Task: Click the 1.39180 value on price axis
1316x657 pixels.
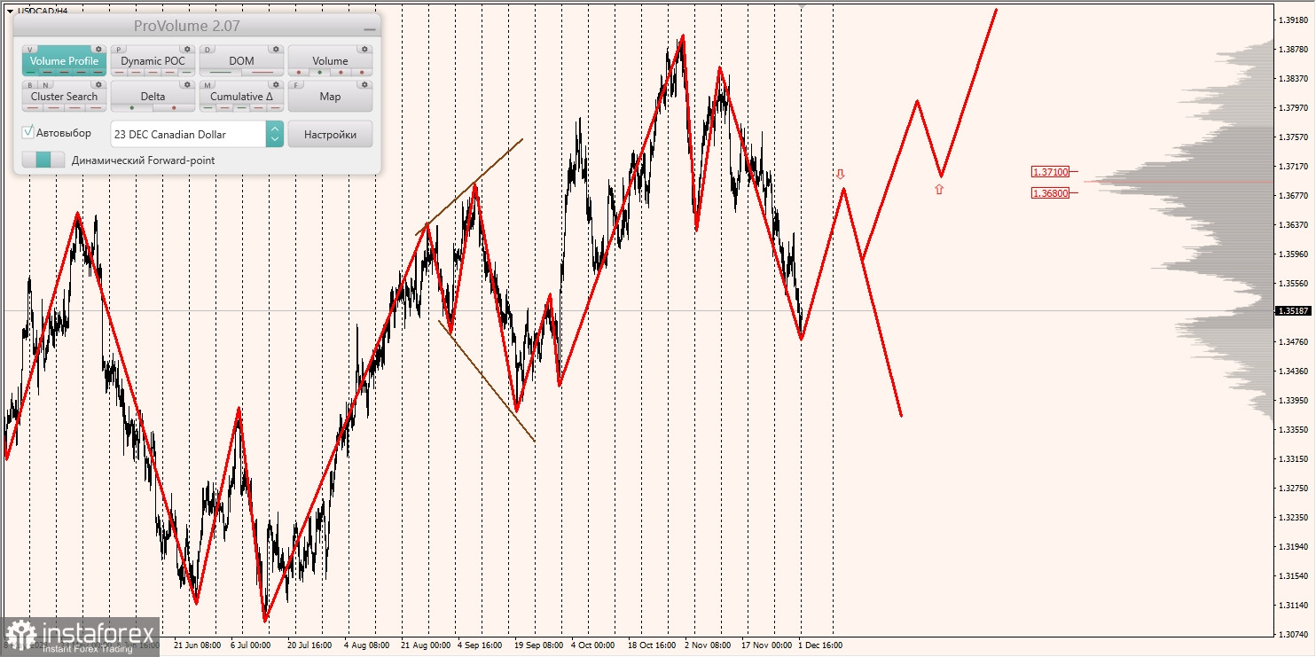Action: click(x=1295, y=20)
